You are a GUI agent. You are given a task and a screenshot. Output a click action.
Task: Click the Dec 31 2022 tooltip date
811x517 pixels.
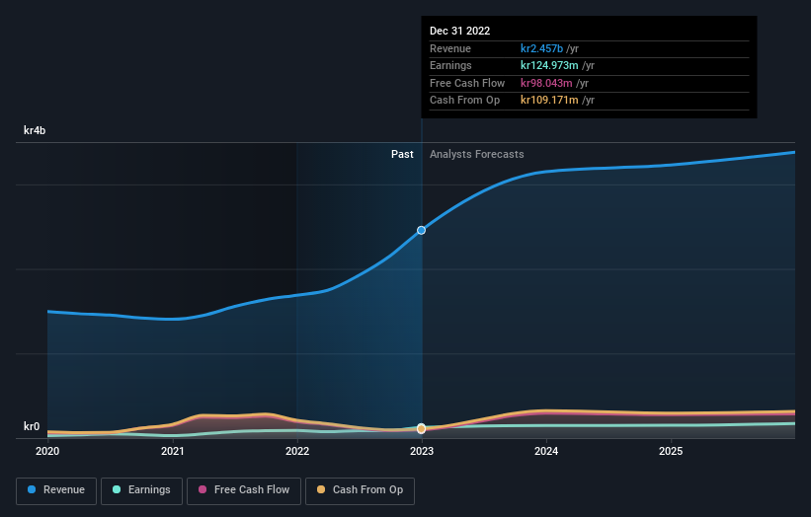point(459,31)
